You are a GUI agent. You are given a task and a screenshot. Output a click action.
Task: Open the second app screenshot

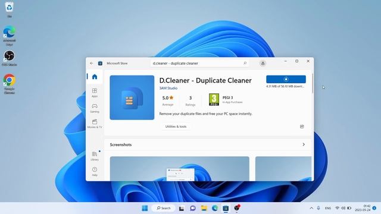pyautogui.click(x=283, y=169)
